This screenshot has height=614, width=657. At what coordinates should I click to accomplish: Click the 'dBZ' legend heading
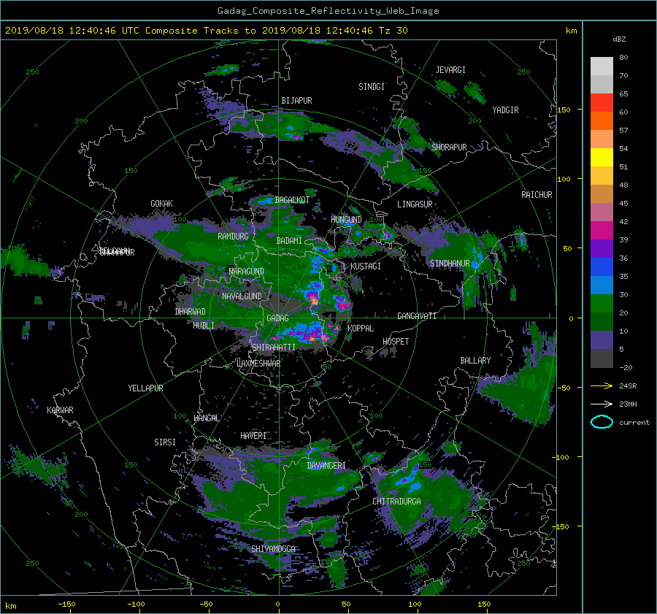[x=619, y=39]
